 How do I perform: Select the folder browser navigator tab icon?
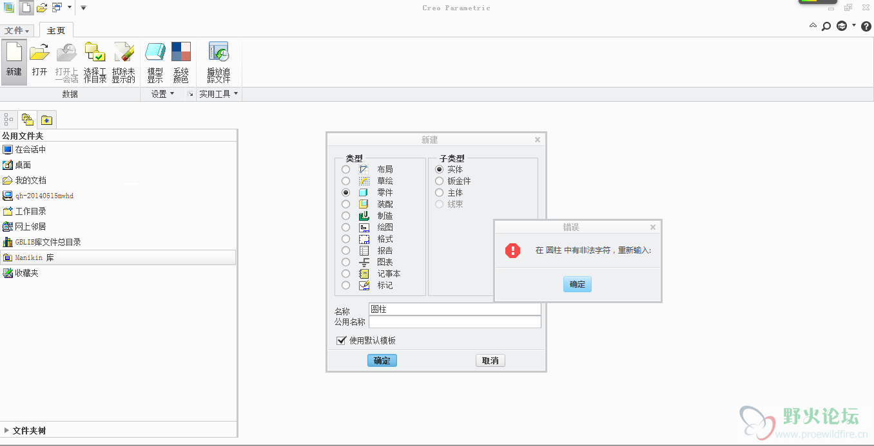tap(27, 119)
